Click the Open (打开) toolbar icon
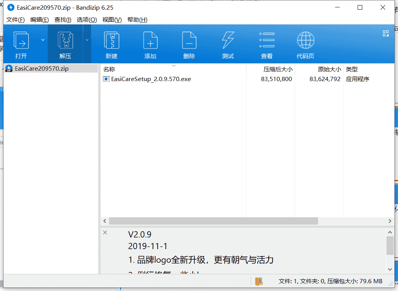The width and height of the screenshot is (398, 291). (x=21, y=40)
